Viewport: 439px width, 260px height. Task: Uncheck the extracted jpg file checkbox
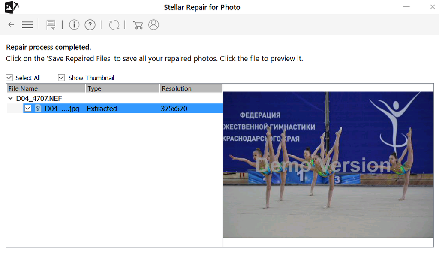tap(28, 109)
